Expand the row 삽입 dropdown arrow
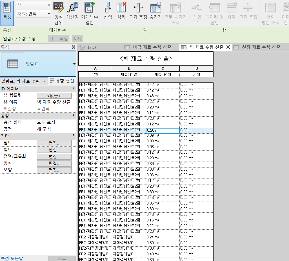289x261 pixels. (x=197, y=21)
